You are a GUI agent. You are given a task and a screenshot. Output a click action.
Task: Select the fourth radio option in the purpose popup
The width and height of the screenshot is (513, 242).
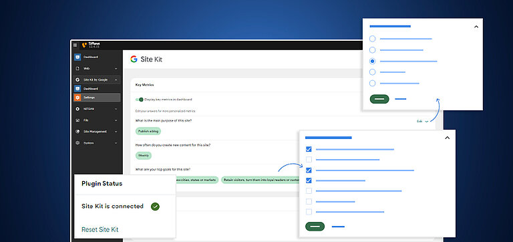pyautogui.click(x=372, y=72)
